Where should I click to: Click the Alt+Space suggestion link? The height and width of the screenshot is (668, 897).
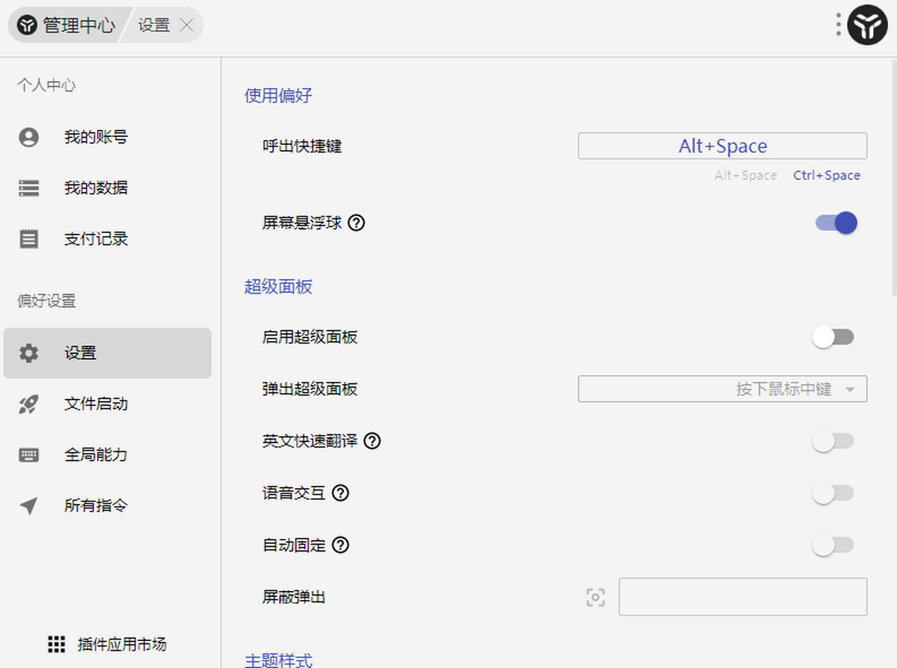(x=745, y=175)
